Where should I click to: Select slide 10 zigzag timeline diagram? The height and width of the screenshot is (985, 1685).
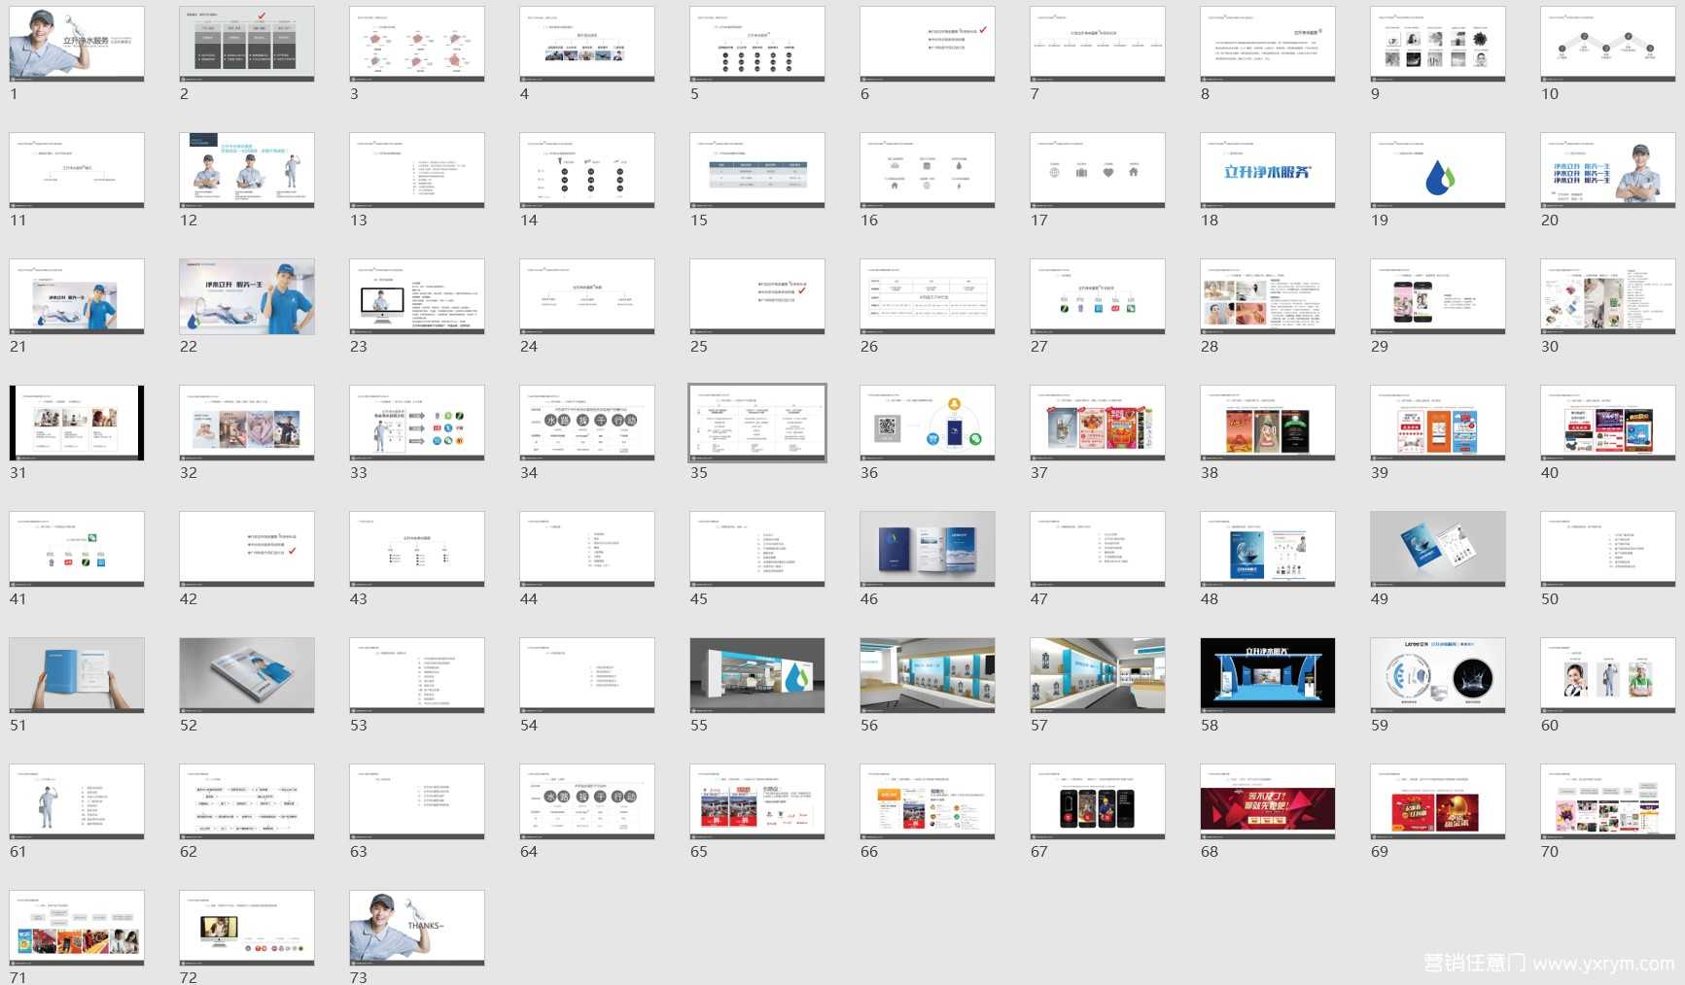click(1607, 44)
